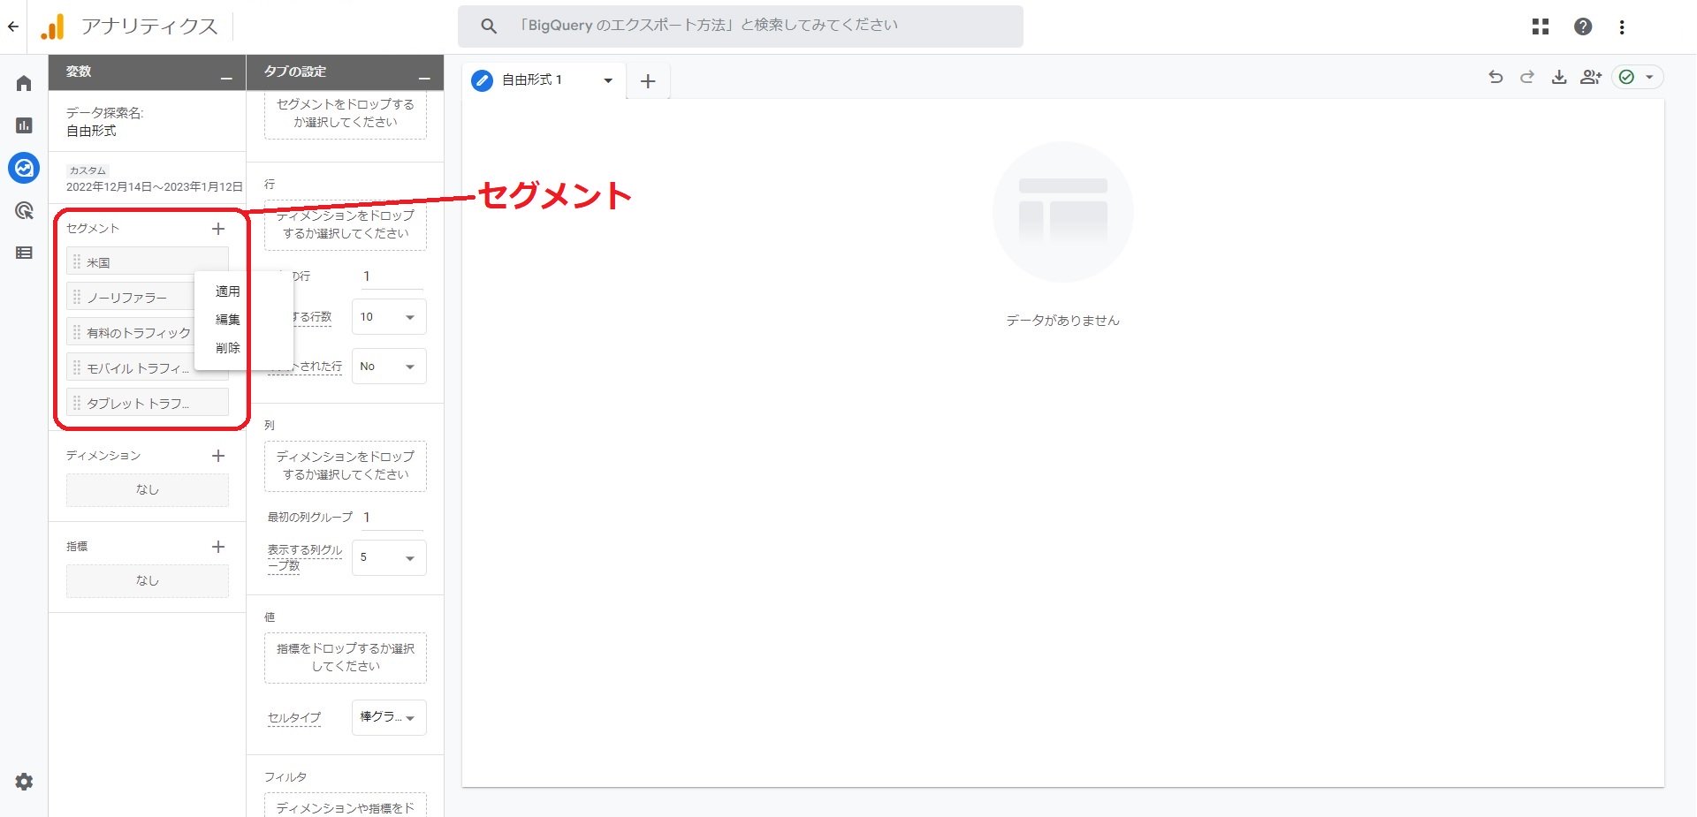The width and height of the screenshot is (1697, 817).
Task: Add a new tab with plus icon
Action: [x=648, y=81]
